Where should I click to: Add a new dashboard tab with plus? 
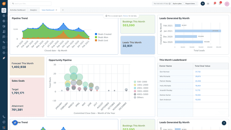[63, 10]
